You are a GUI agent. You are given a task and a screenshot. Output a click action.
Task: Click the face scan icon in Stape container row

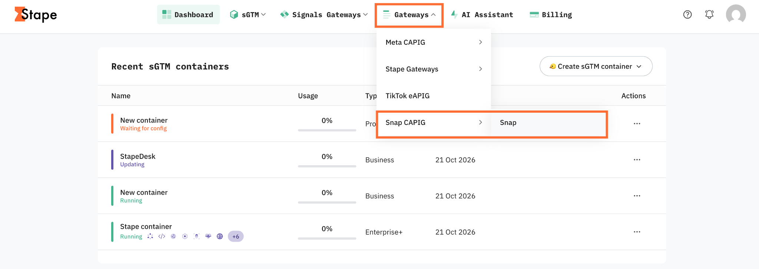coord(197,236)
